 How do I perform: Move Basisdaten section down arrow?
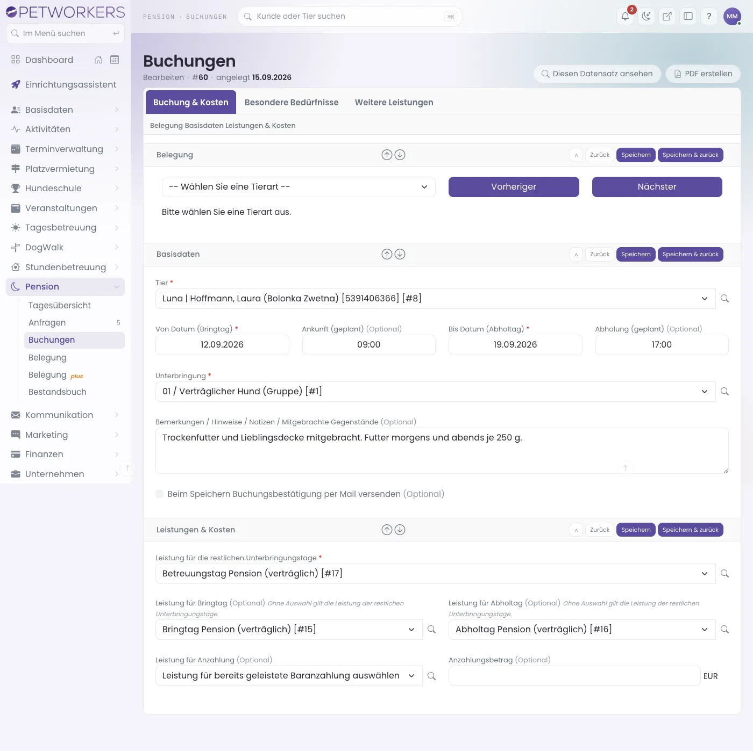400,254
